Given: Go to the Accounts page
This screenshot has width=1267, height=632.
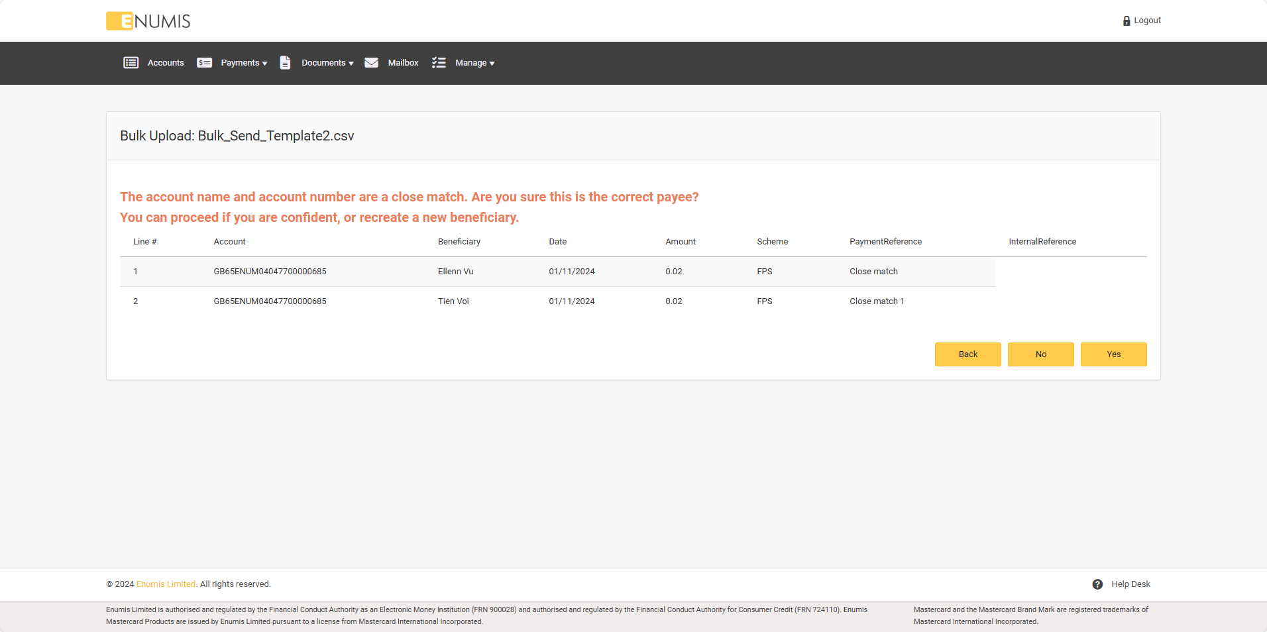Looking at the screenshot, I should point(166,63).
